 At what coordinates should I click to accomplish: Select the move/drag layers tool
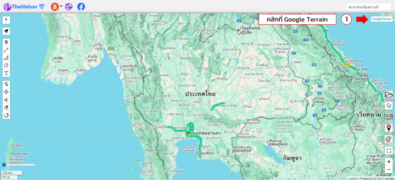7,92
